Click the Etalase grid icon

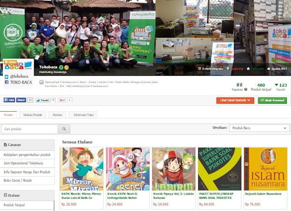(x=5, y=195)
